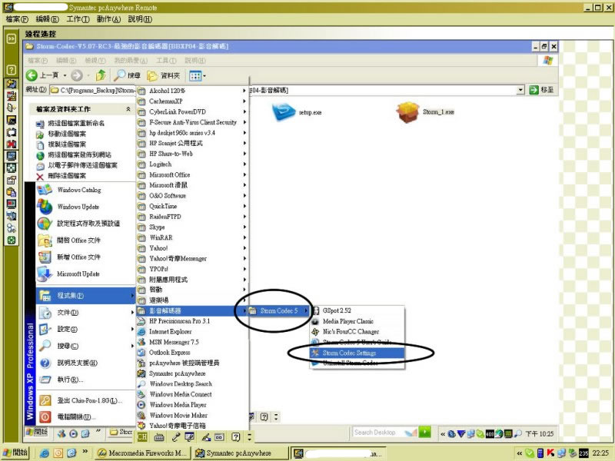Click 刪除這個檔案 delete link
Image resolution: width=615 pixels, height=461 pixels.
pyautogui.click(x=67, y=176)
